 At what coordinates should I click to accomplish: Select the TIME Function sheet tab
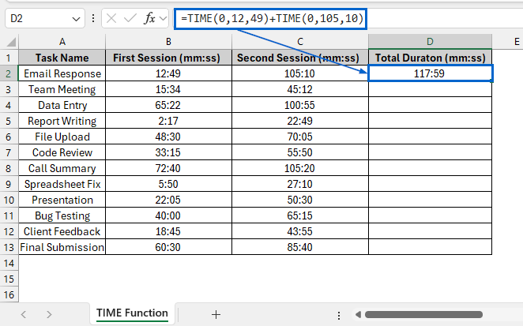coord(132,313)
